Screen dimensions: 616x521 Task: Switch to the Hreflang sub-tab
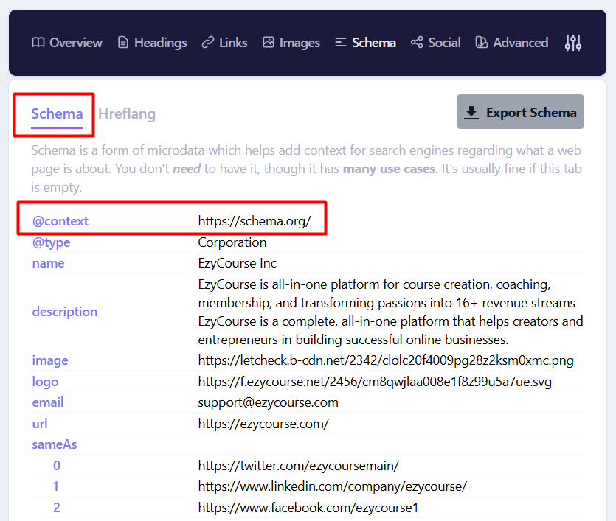coord(127,113)
